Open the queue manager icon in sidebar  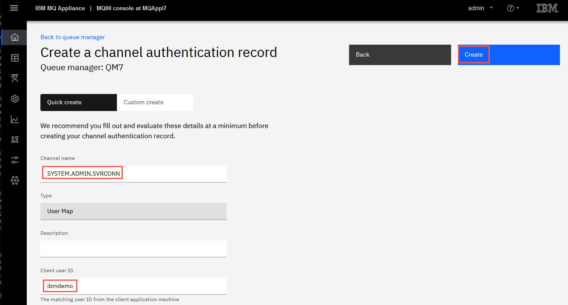pos(15,78)
